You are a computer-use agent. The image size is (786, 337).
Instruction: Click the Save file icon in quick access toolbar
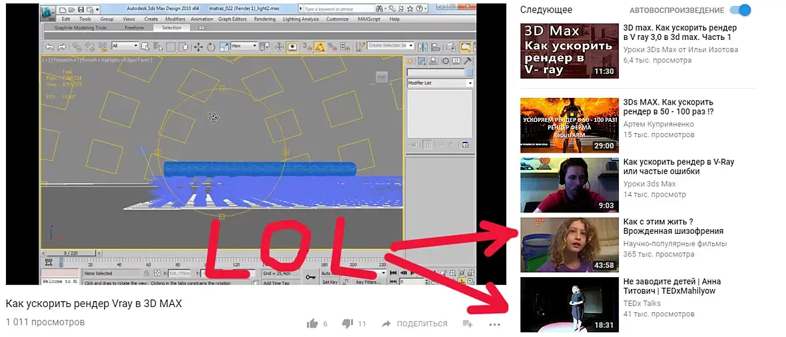(81, 9)
